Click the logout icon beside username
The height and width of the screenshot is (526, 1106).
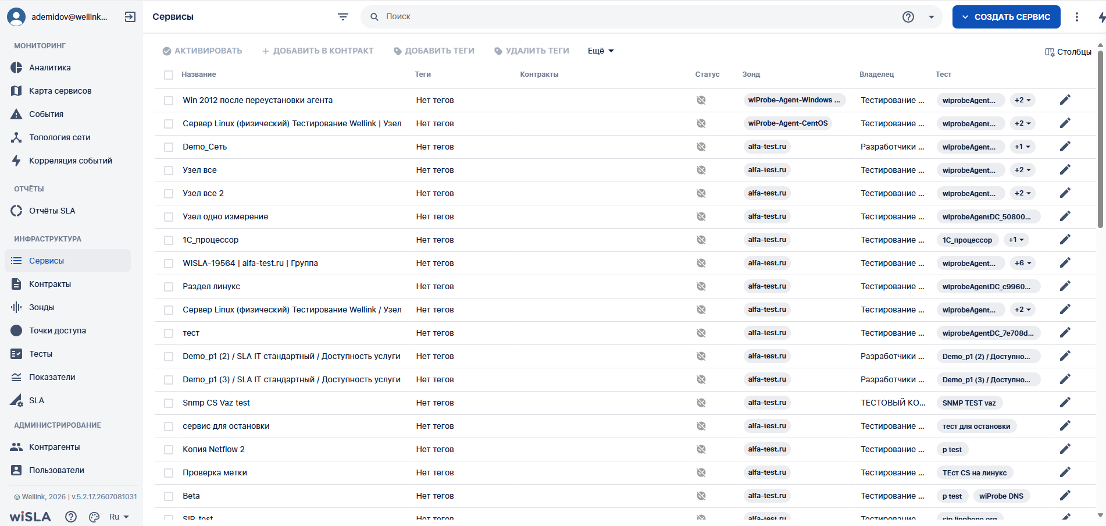[x=130, y=17]
